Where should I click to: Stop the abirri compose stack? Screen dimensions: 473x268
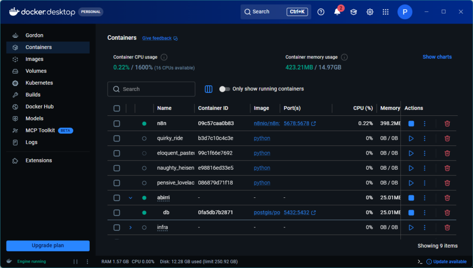[411, 198]
